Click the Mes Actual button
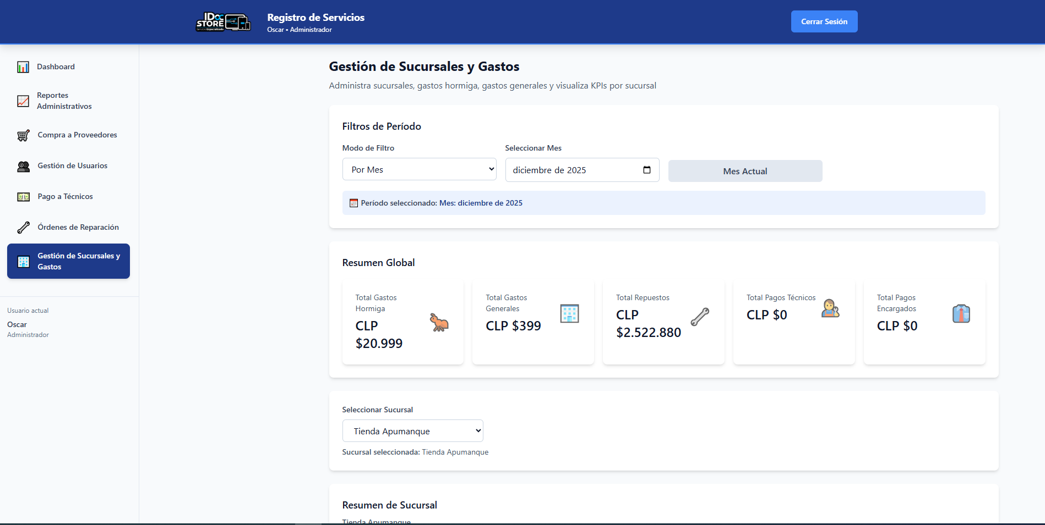This screenshot has width=1045, height=525. 745,171
